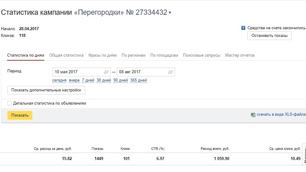Viewport: 306px width, 172px height.
Task: Click the XLS file icon
Action: pyautogui.click(x=253, y=115)
